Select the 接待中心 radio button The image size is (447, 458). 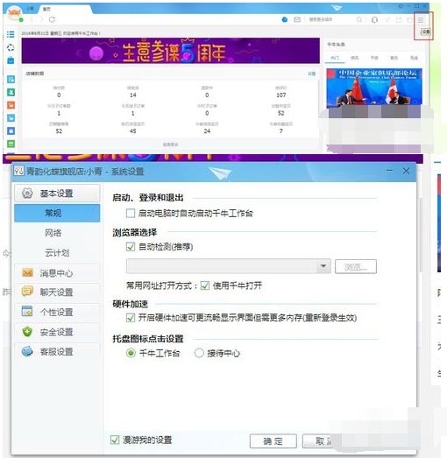click(199, 353)
